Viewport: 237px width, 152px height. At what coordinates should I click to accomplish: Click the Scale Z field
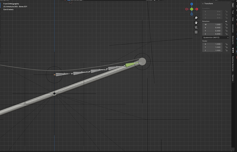(212, 50)
